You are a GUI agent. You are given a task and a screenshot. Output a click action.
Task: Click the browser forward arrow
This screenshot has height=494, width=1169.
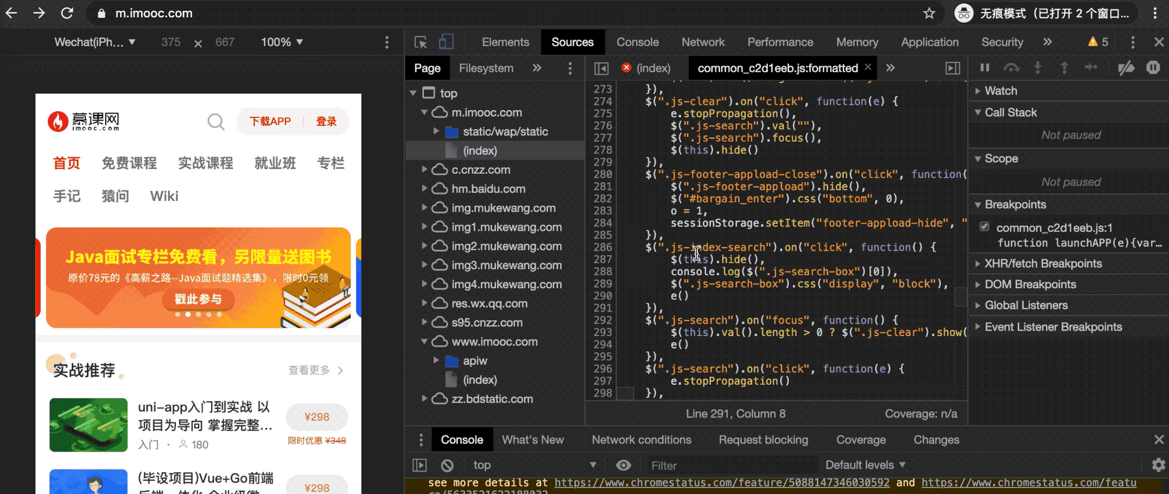39,13
